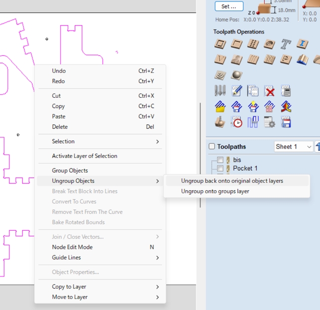
Task: Expand the Selection submenu
Action: tap(100, 141)
